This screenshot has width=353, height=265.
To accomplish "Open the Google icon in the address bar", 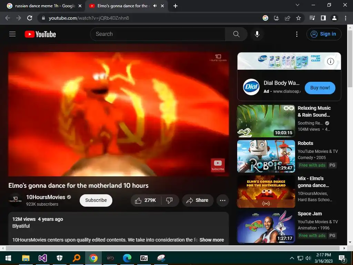I will (265, 18).
